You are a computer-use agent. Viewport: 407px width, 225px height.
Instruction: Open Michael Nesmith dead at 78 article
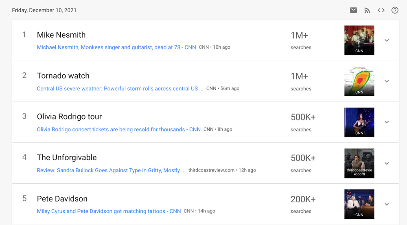(x=116, y=47)
